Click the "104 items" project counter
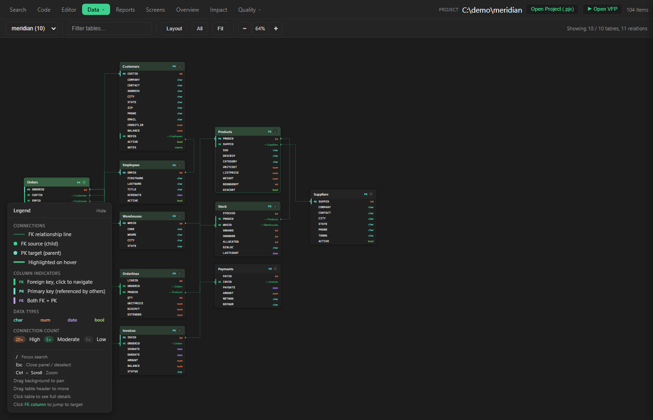This screenshot has height=420, width=653. point(637,10)
